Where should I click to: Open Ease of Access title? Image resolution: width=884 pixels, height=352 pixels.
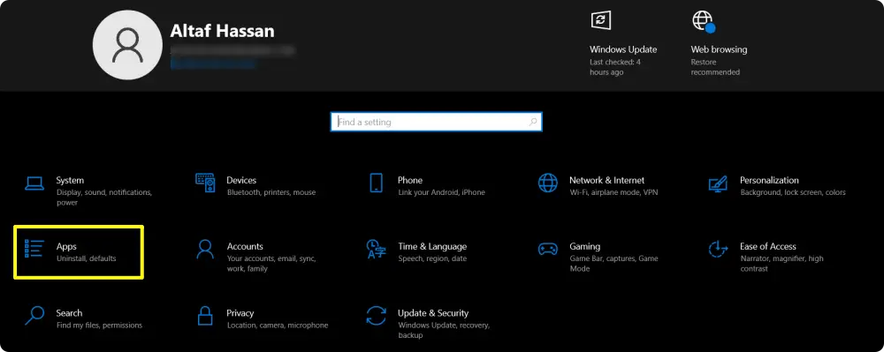tap(768, 246)
